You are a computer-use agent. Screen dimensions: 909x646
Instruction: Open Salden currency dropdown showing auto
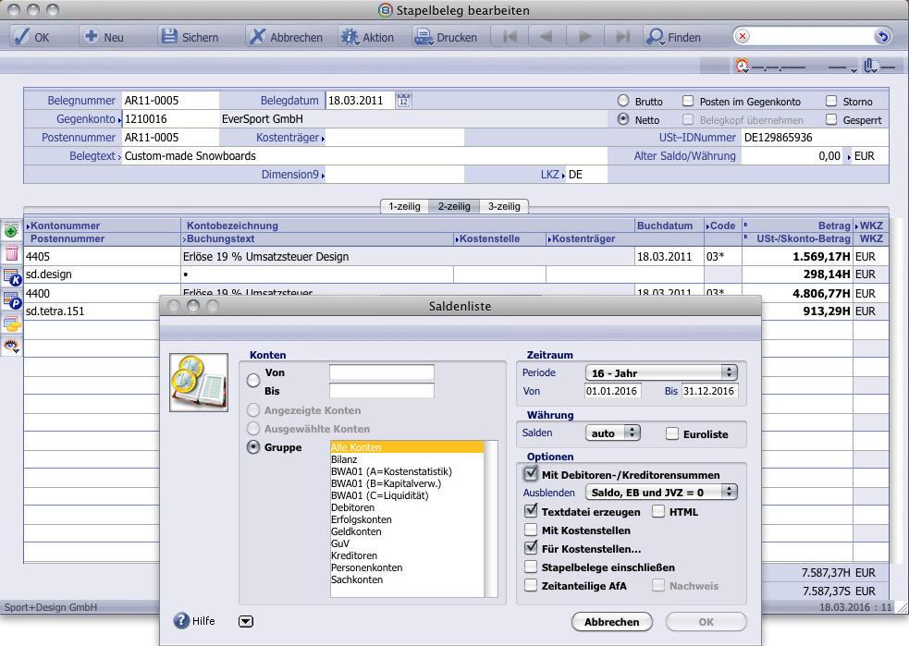coord(613,433)
